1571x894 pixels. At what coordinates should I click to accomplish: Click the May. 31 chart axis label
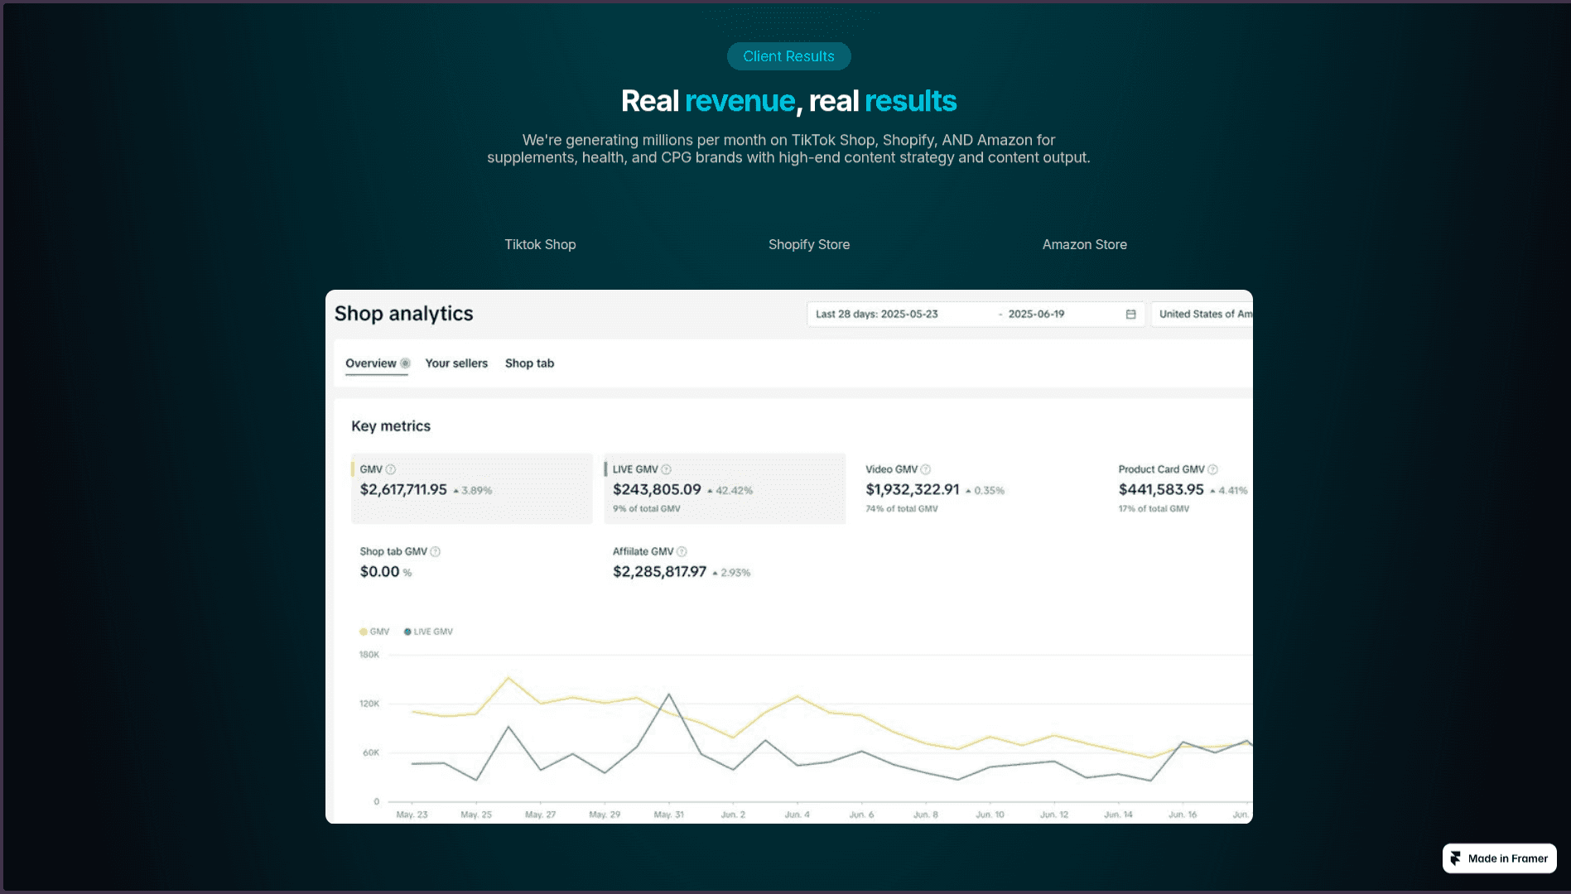pyautogui.click(x=668, y=815)
